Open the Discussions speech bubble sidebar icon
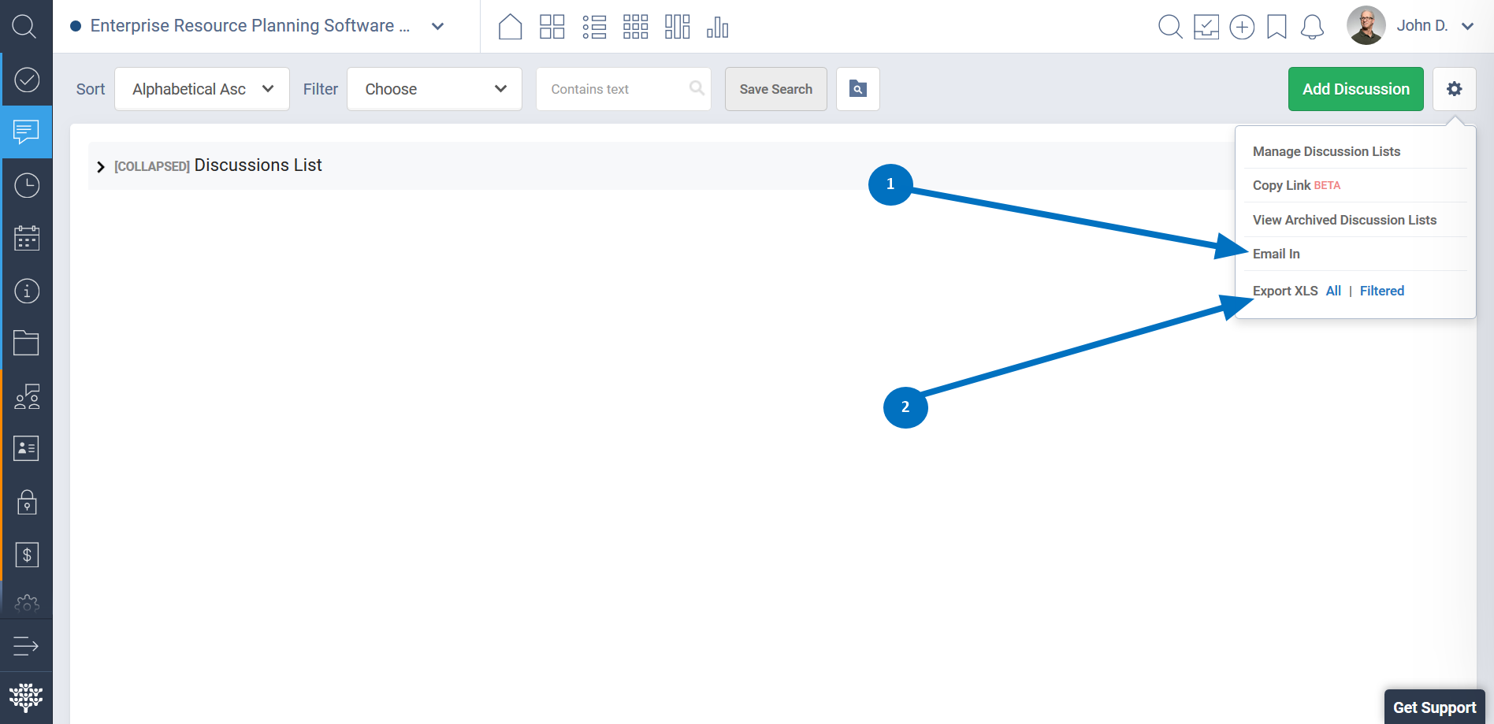Image resolution: width=1494 pixels, height=724 pixels. 26,132
